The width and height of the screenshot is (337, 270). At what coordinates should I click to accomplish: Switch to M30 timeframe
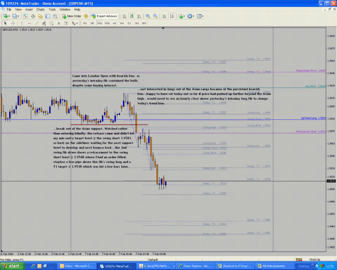point(107,23)
